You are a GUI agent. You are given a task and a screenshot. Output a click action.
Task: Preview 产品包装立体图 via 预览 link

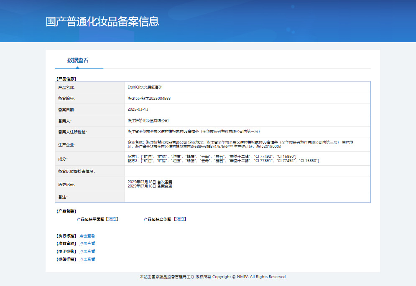180,219
